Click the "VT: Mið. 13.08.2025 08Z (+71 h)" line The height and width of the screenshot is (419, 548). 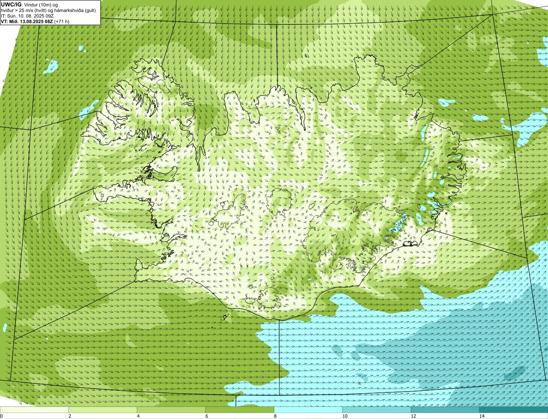[36, 21]
